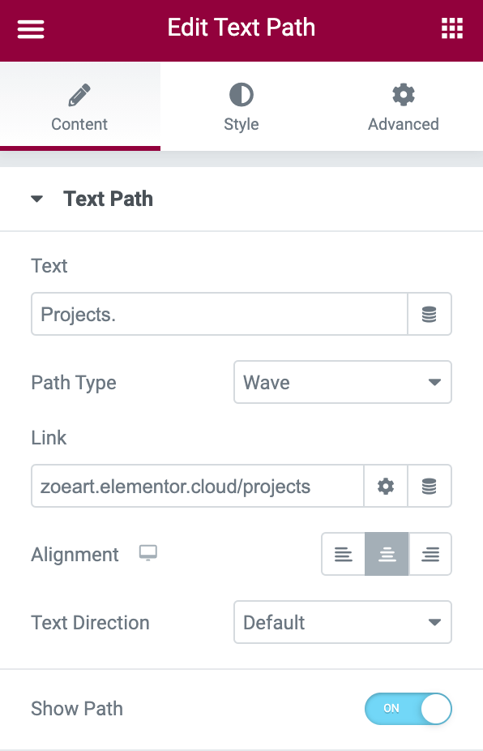Toggle the Show Path switch
This screenshot has height=751, width=483.
408,708
